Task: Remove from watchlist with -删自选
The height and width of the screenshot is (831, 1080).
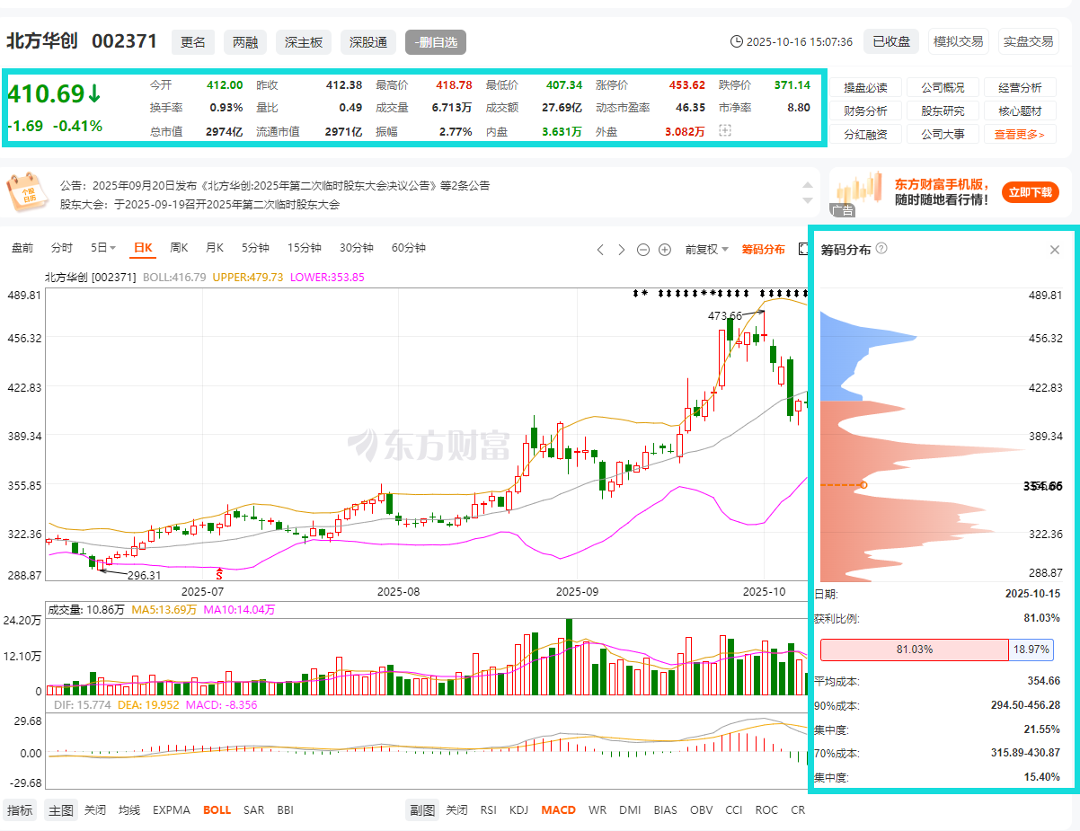Action: pyautogui.click(x=436, y=41)
